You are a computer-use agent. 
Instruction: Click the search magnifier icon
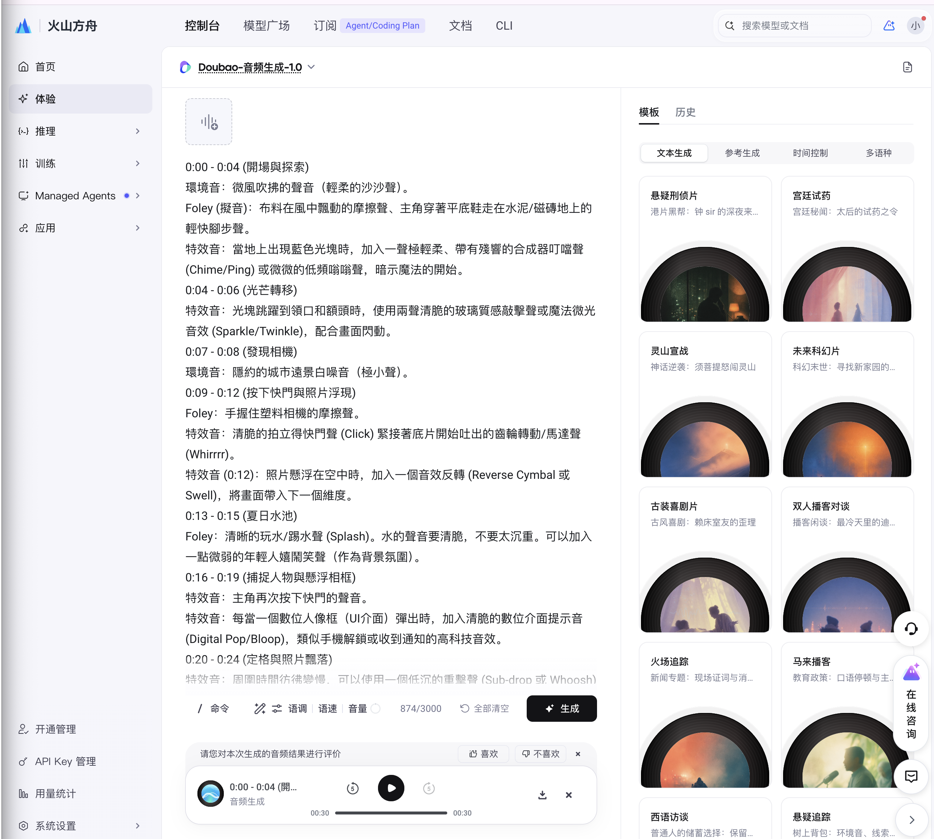(730, 26)
